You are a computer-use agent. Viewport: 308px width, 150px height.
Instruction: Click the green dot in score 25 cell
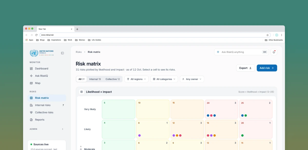[246, 115]
